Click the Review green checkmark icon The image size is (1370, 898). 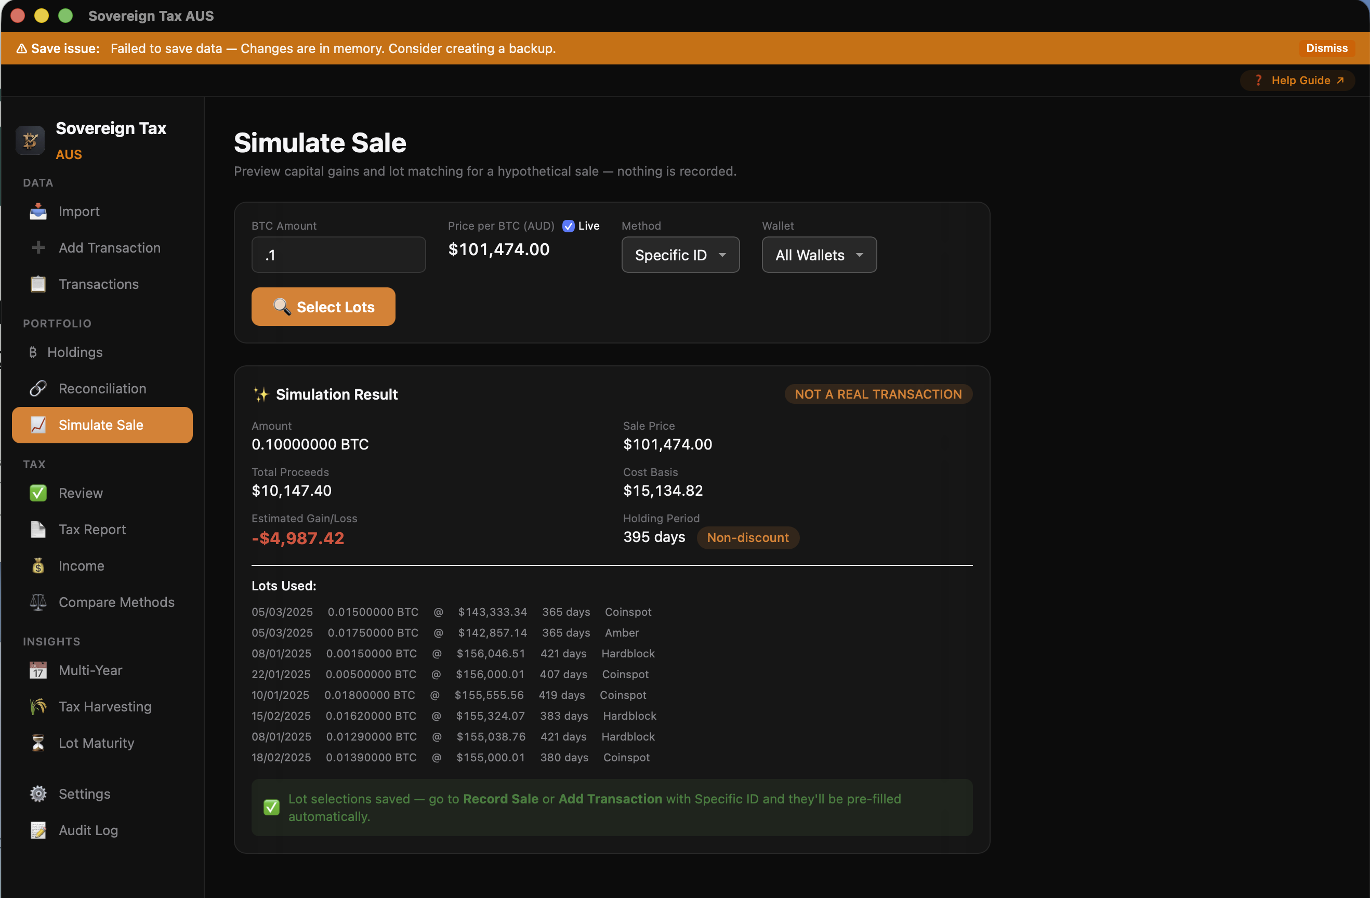pyautogui.click(x=37, y=493)
